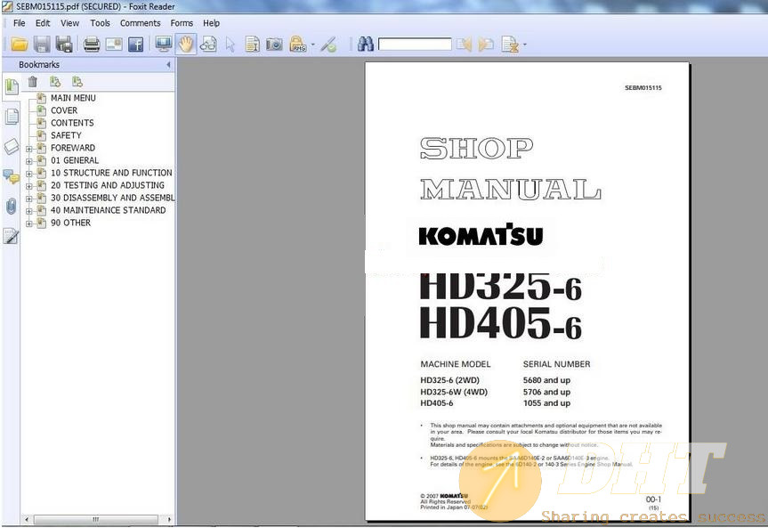This screenshot has width=768, height=528.
Task: Expand the 10 STRUCTURE AND FUNCTION node
Action: coord(28,174)
